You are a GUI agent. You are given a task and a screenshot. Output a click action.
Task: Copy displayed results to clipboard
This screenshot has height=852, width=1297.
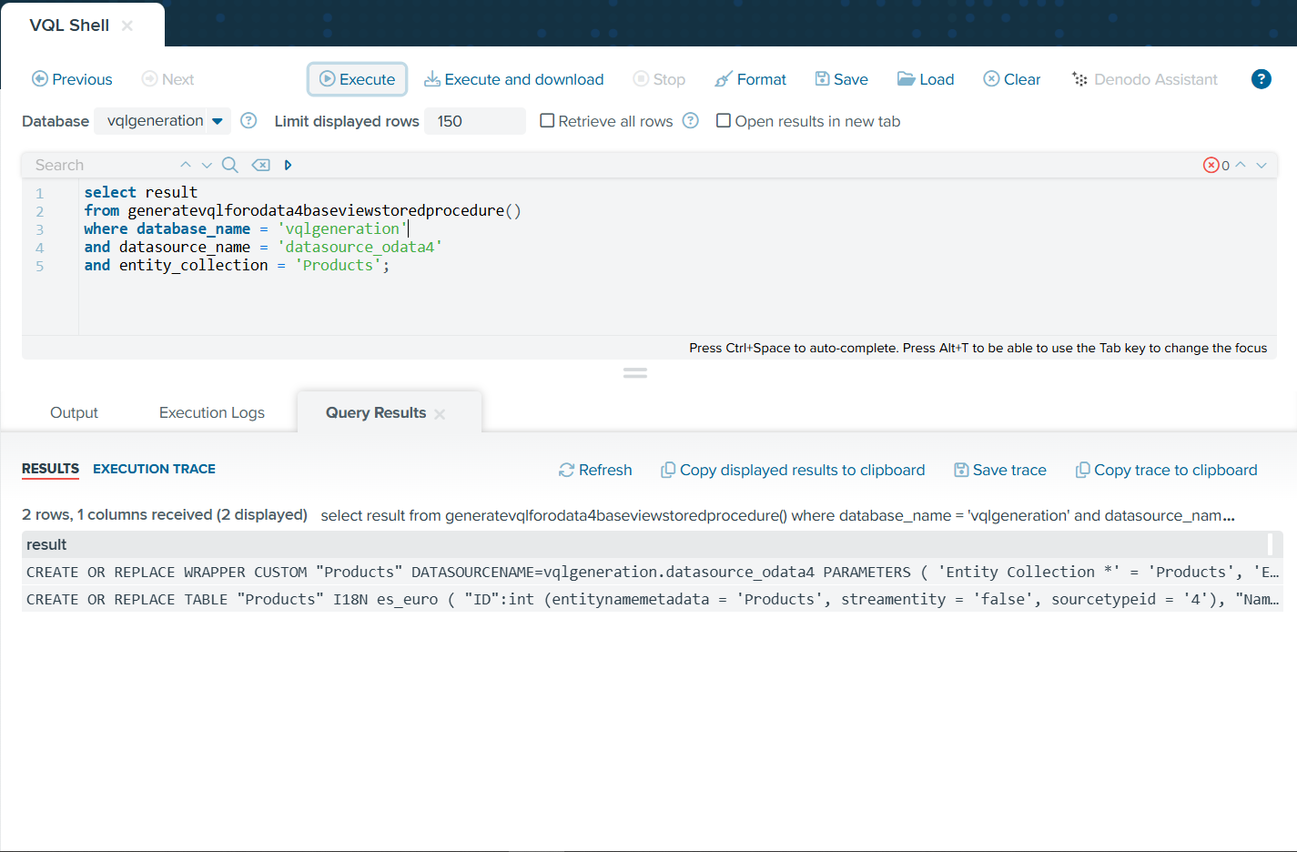click(x=793, y=470)
